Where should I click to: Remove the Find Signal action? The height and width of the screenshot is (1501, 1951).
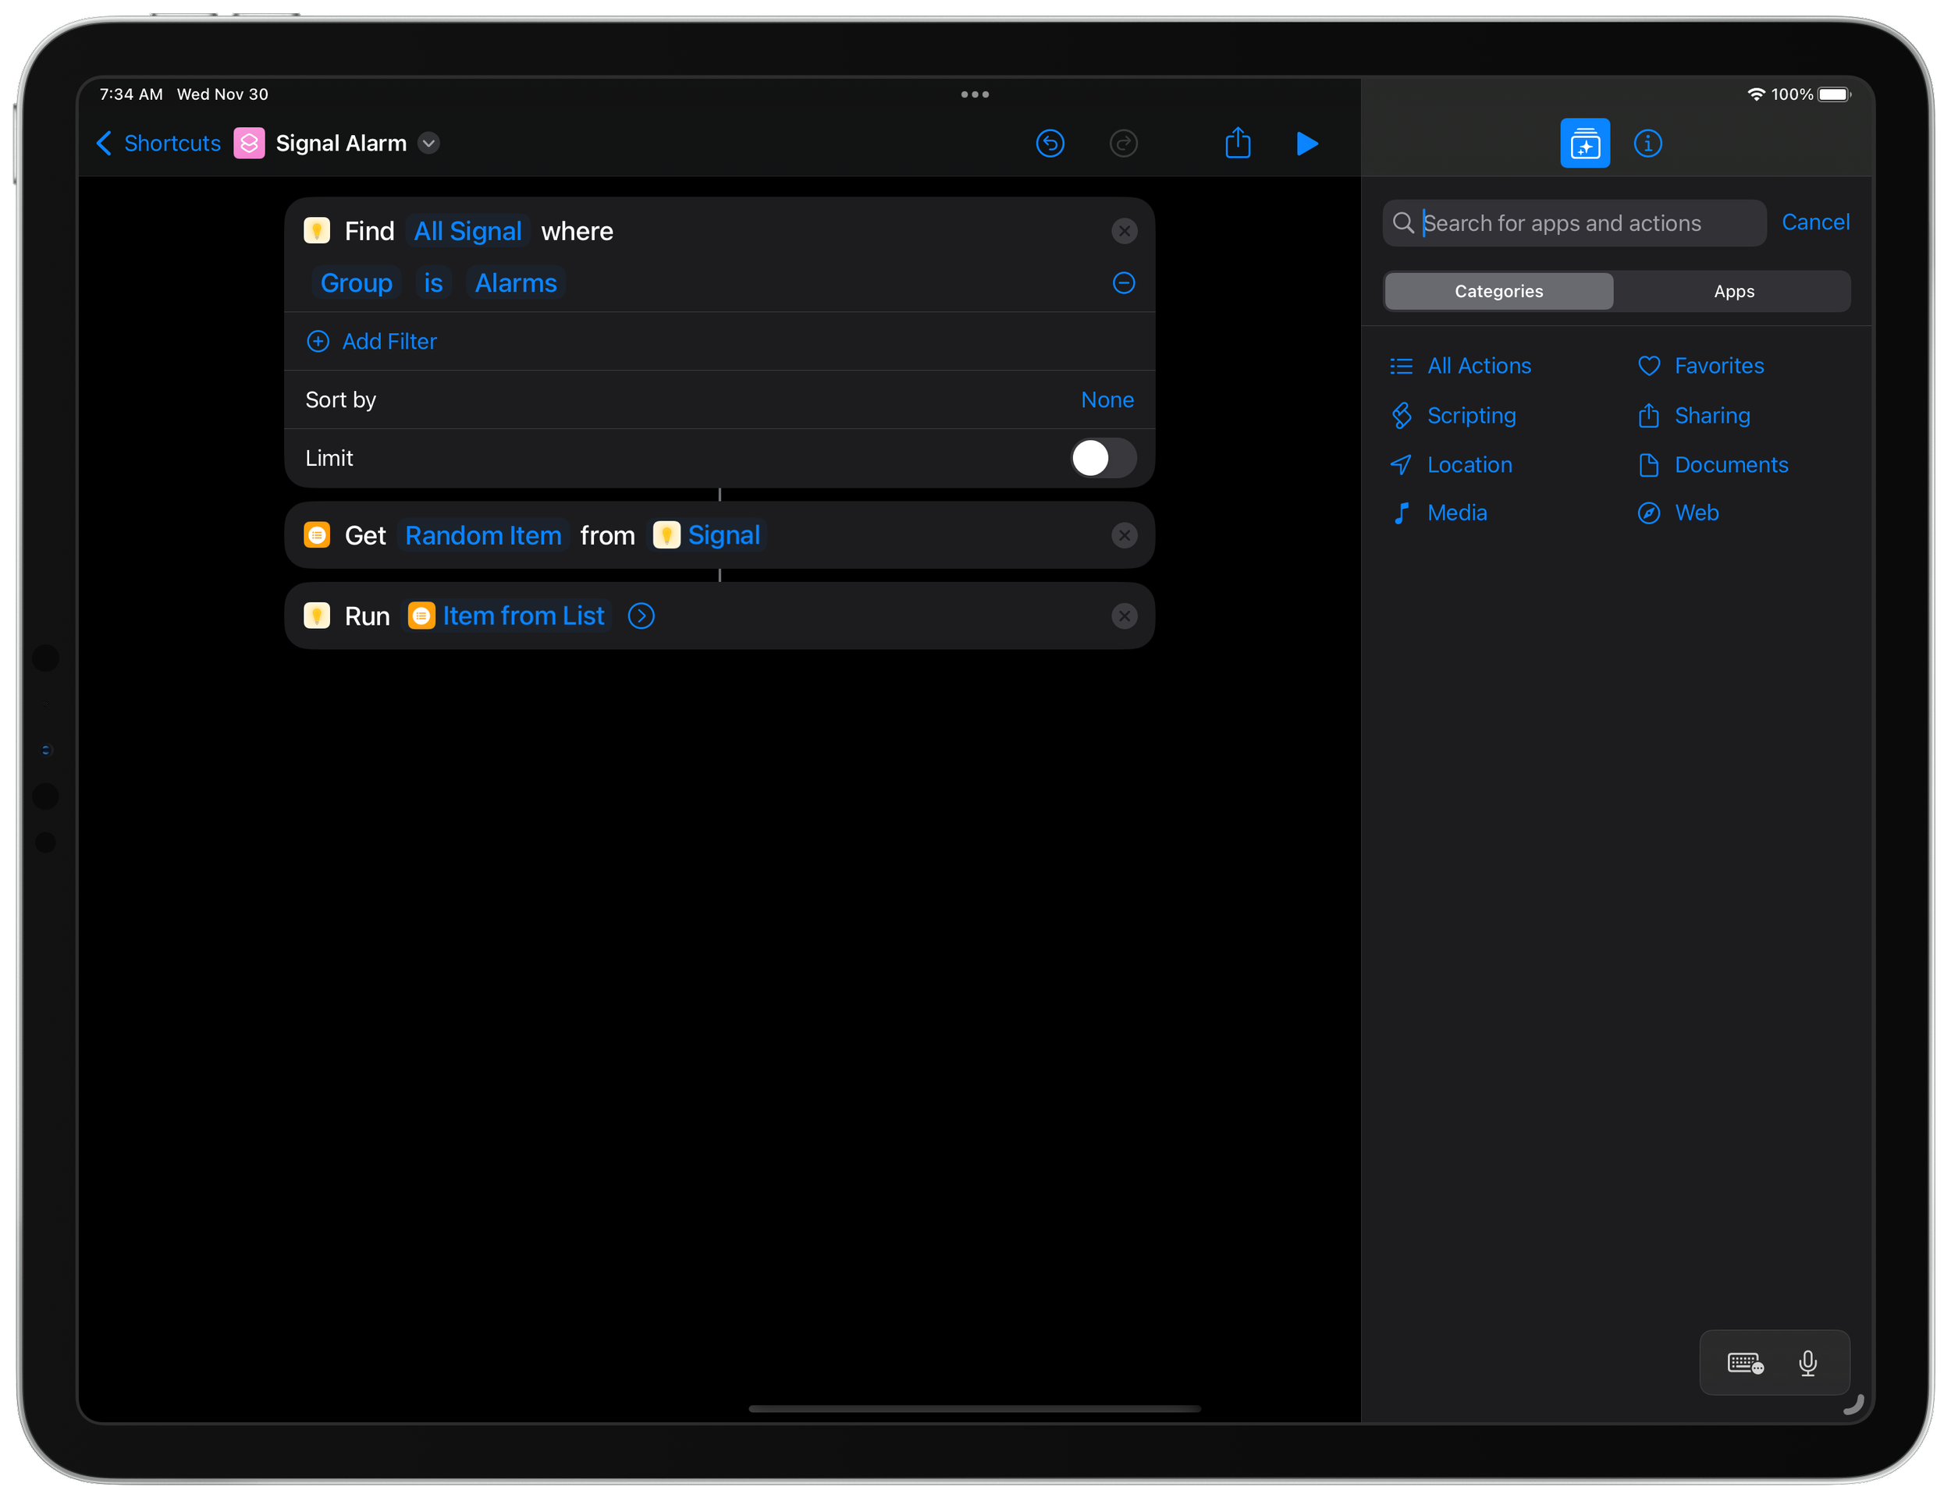pos(1124,231)
